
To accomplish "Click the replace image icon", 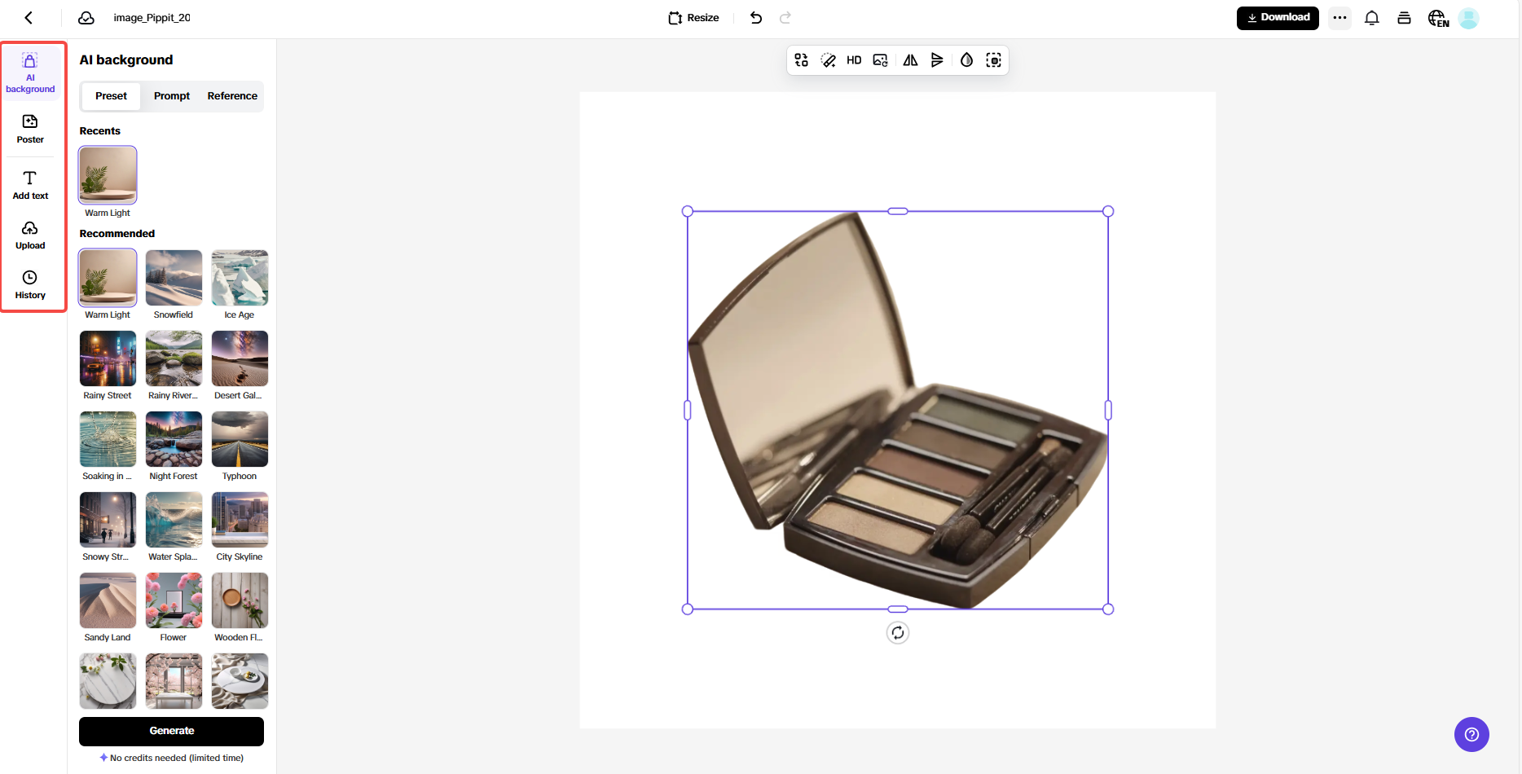I will [x=879, y=59].
